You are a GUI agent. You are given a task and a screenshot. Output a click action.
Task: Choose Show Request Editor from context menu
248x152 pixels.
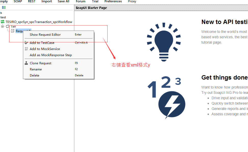(x=59, y=34)
